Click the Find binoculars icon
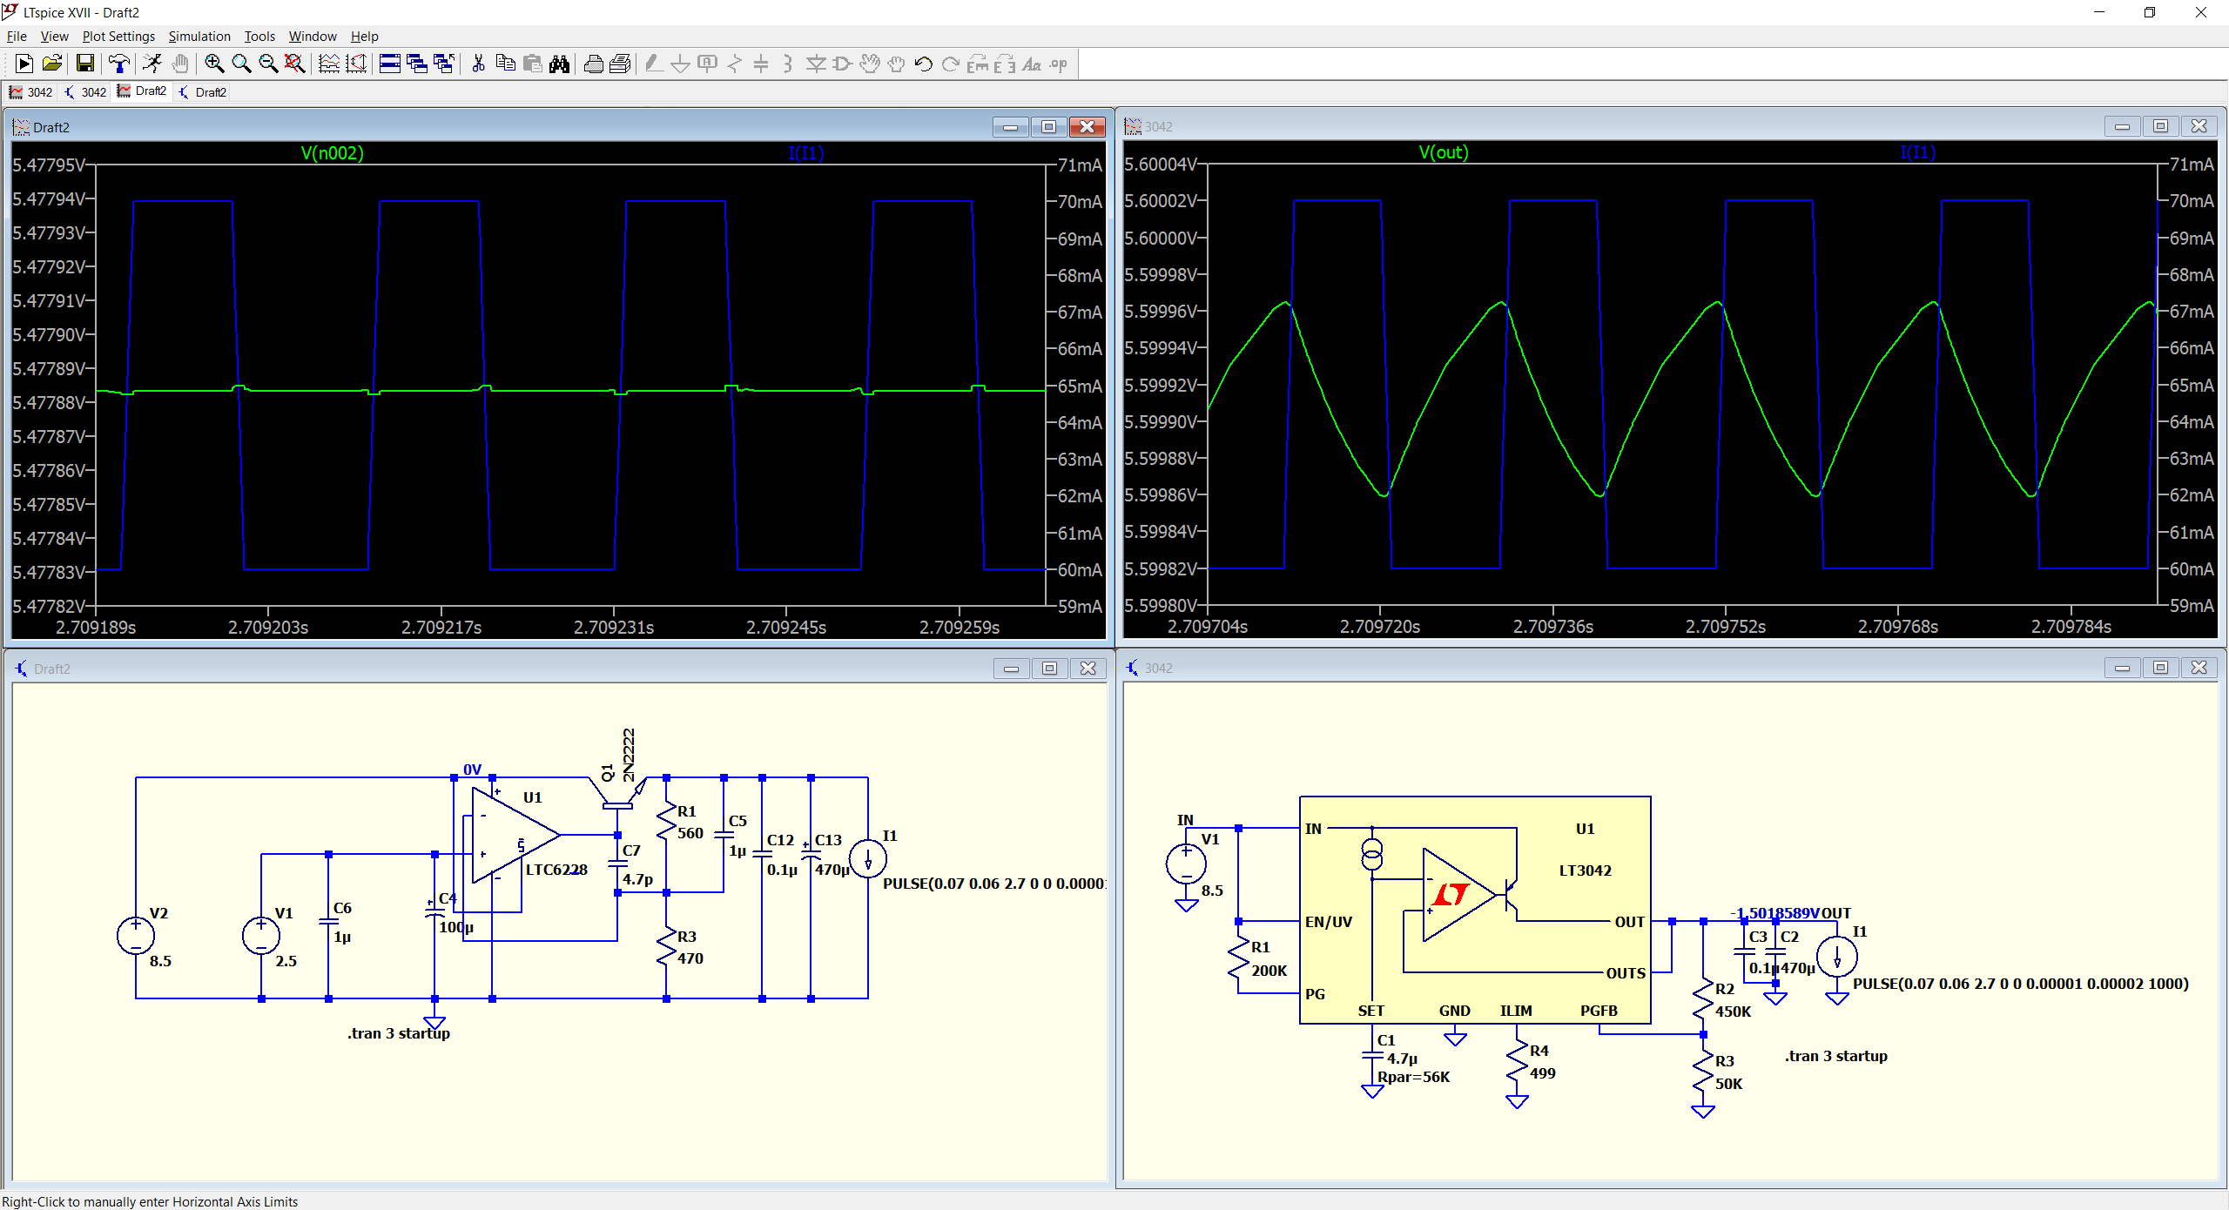 tap(559, 64)
